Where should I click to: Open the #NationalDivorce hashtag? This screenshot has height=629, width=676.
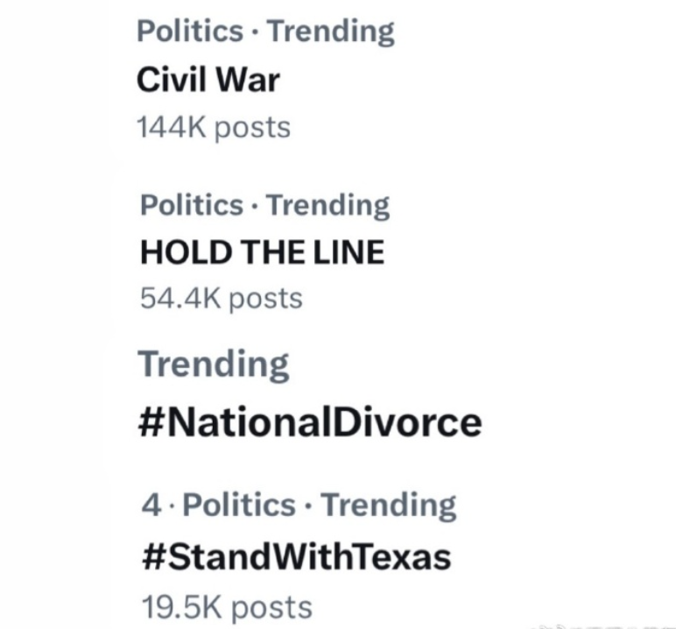click(310, 422)
